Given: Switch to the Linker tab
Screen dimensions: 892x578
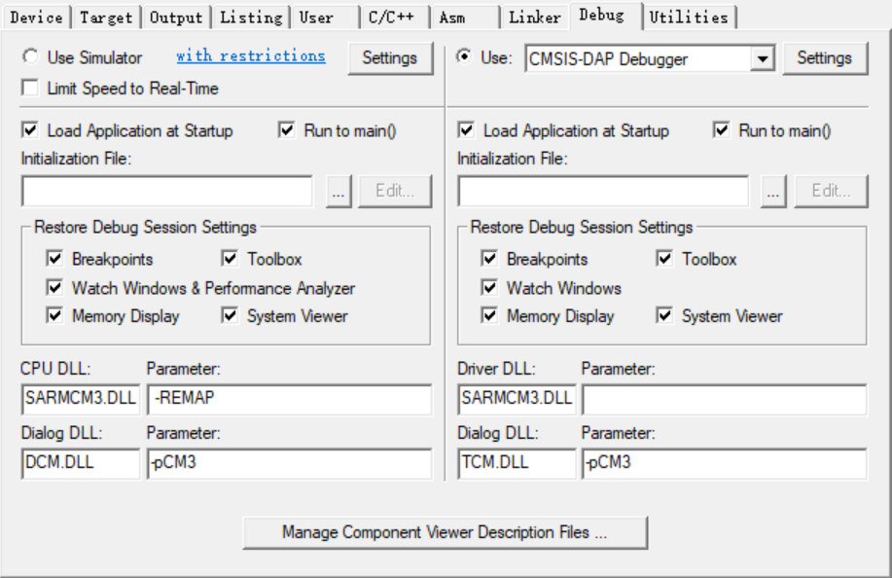Looking at the screenshot, I should 535,18.
